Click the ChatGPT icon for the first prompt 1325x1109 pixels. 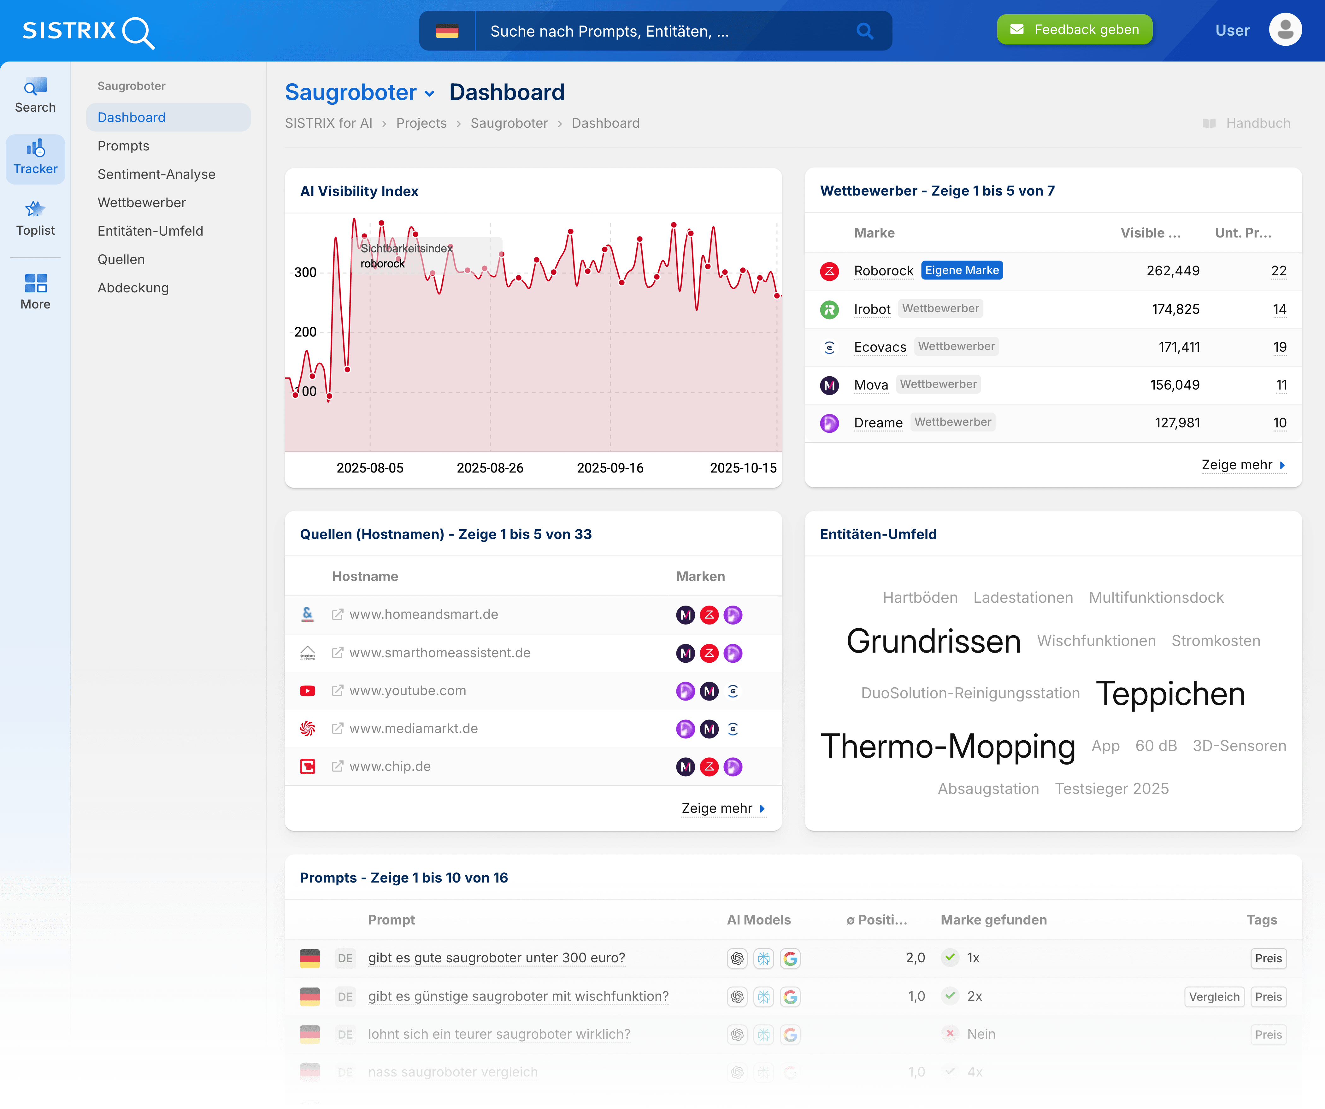click(737, 958)
